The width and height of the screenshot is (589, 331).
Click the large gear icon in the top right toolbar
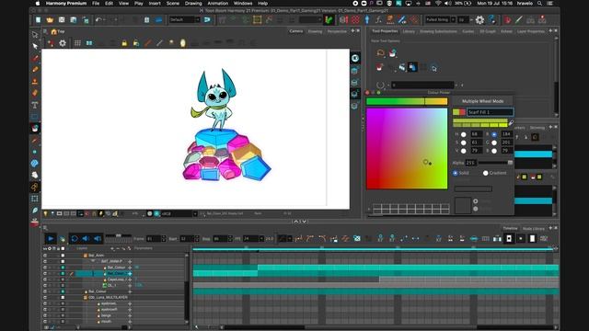tap(479, 20)
